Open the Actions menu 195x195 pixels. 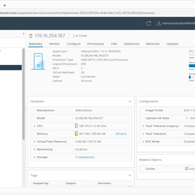pos(80,36)
